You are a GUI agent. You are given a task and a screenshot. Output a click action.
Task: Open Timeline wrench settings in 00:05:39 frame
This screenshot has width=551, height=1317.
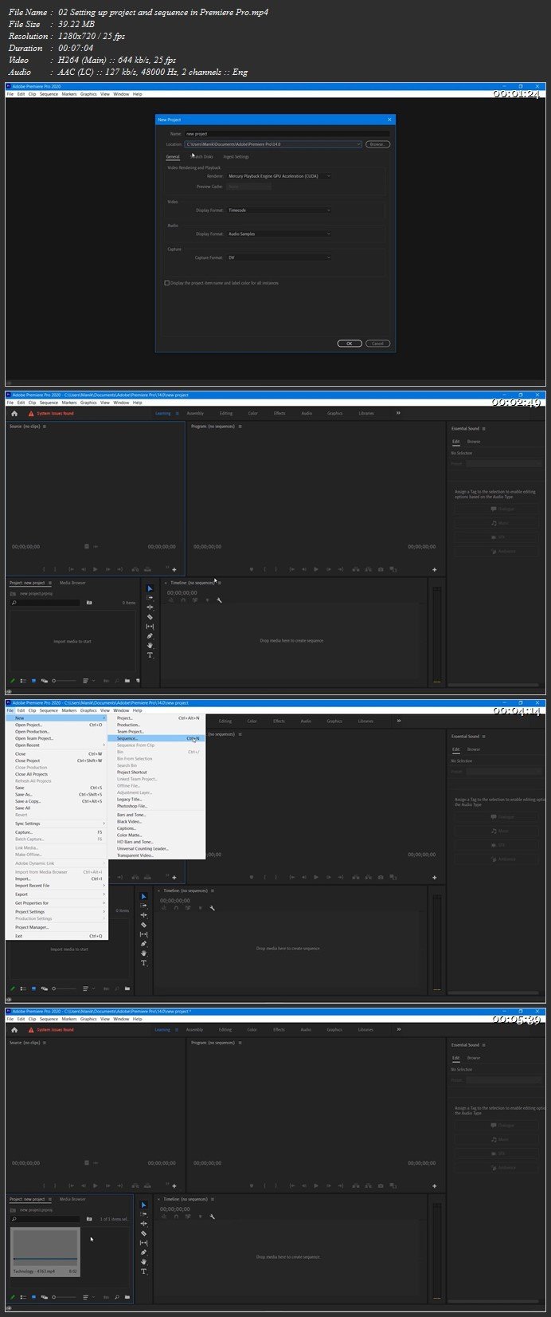tap(212, 1217)
